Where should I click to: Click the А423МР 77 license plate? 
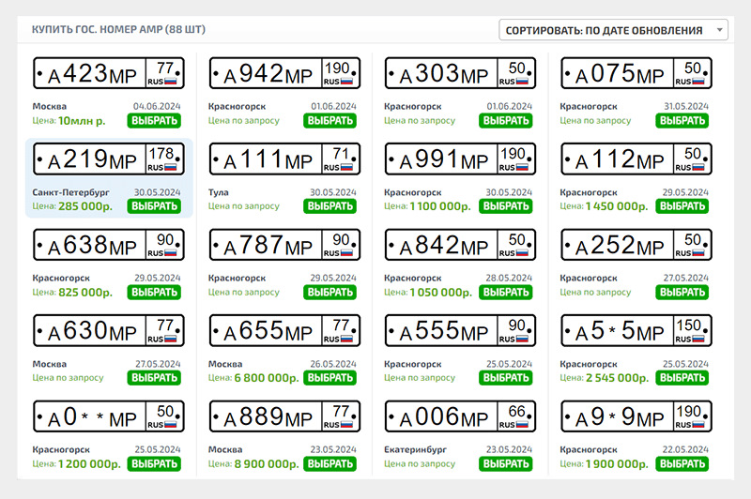tap(109, 73)
